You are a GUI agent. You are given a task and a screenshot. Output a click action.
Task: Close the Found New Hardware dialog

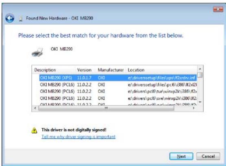[218, 9]
